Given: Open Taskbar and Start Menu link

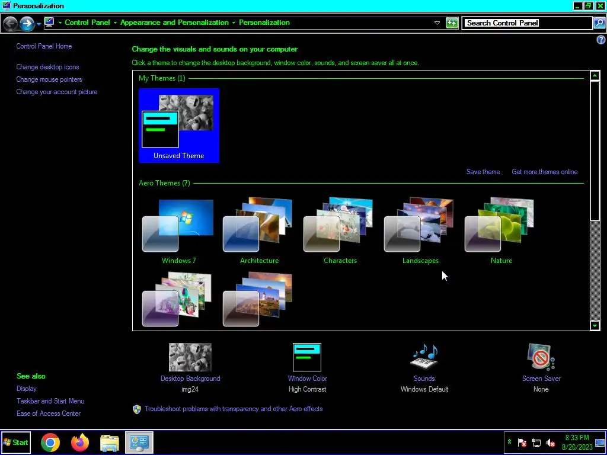Looking at the screenshot, I should click(x=50, y=401).
